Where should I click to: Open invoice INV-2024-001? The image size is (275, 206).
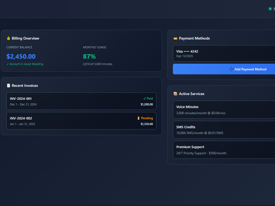(x=81, y=101)
